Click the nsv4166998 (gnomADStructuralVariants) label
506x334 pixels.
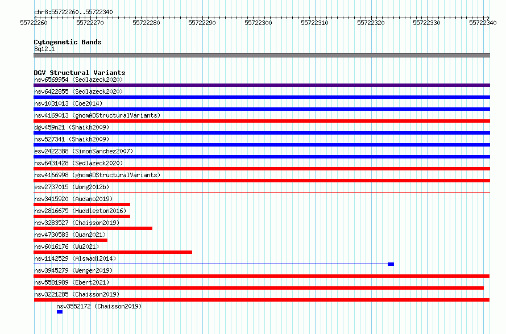pyautogui.click(x=97, y=175)
